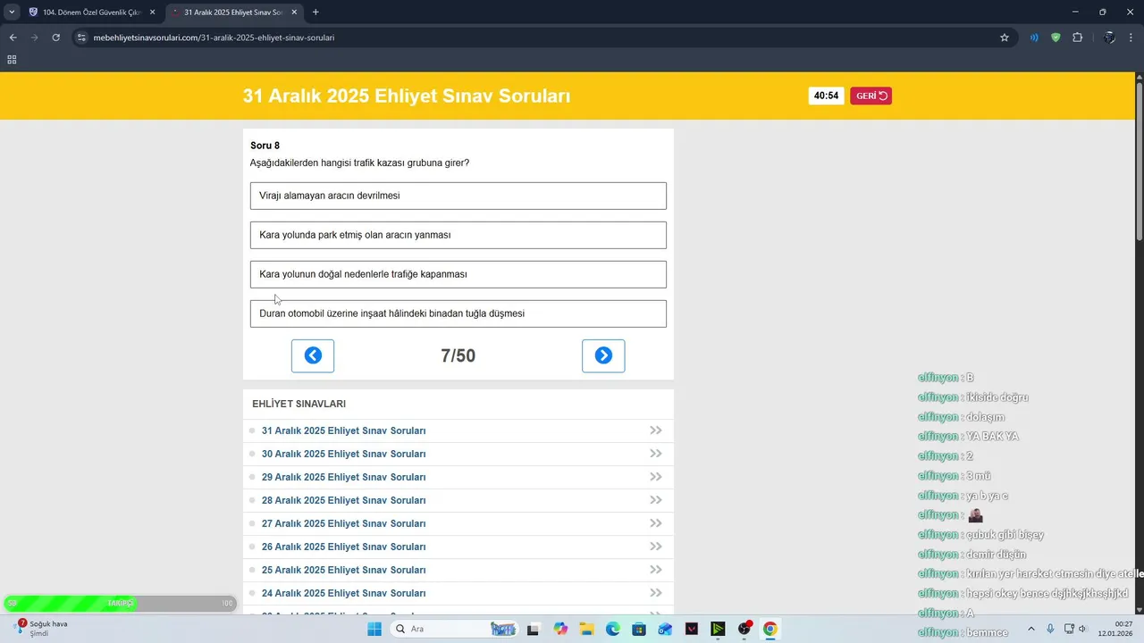Open 24 Aralık 2025 Ehliyet Sınav Soruları link

click(x=343, y=593)
